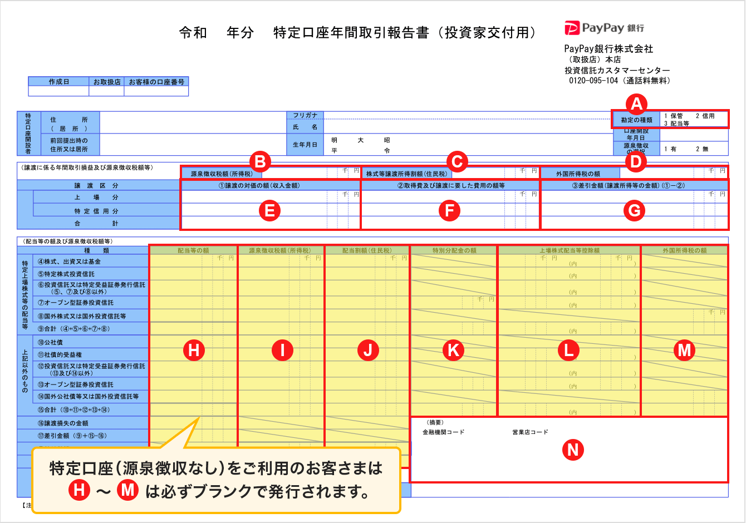Screen dimensions: 746x523
Task: Select marker N in the 摘要 box
Action: coord(573,449)
